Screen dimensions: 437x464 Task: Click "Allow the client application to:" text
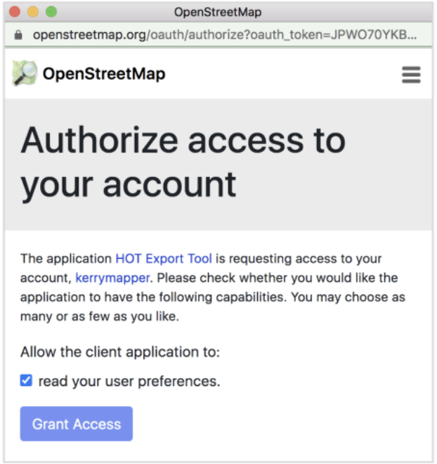pos(120,352)
